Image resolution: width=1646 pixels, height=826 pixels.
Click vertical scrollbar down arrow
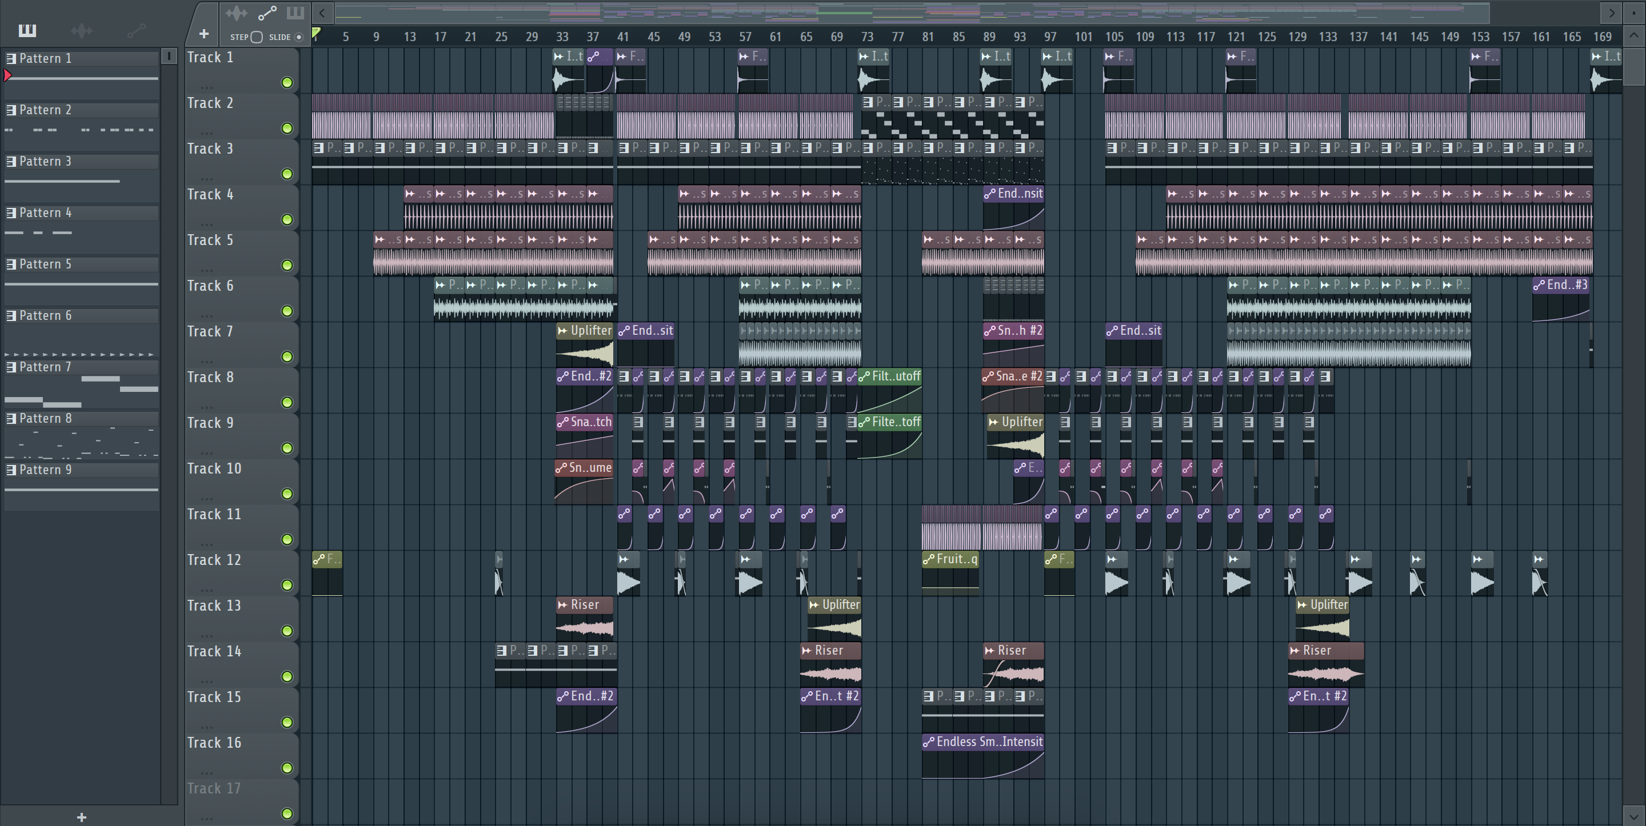tap(1633, 816)
